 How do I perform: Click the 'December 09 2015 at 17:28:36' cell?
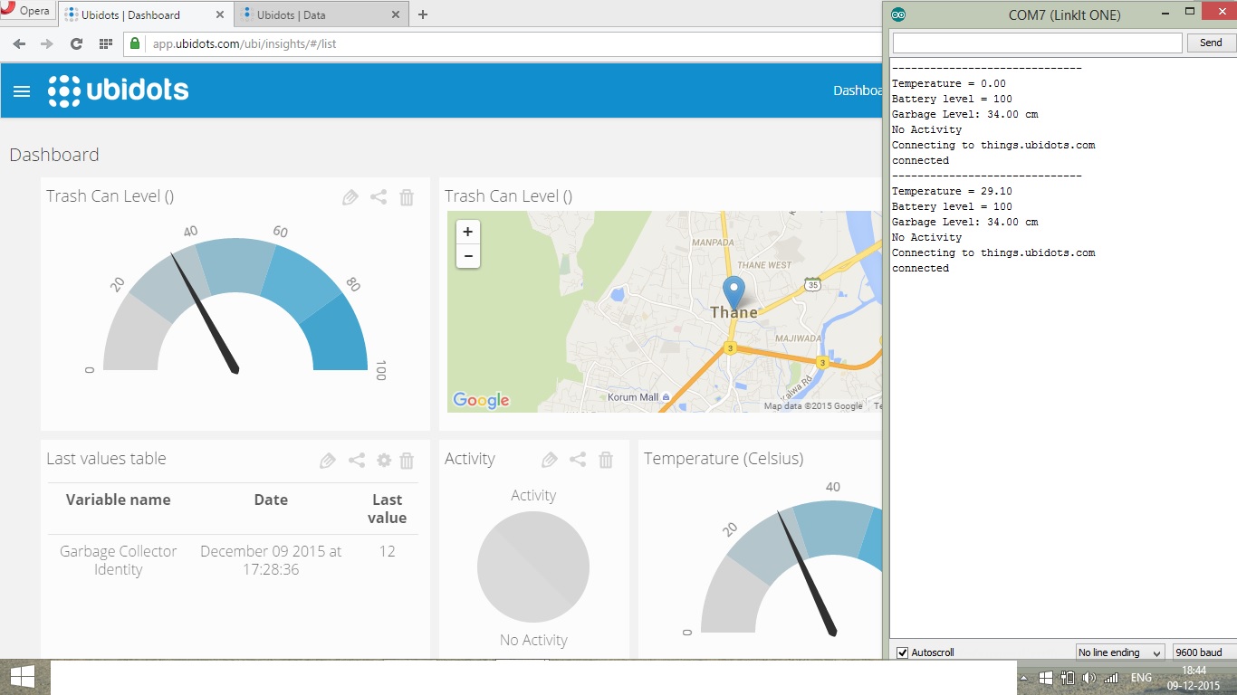271,560
